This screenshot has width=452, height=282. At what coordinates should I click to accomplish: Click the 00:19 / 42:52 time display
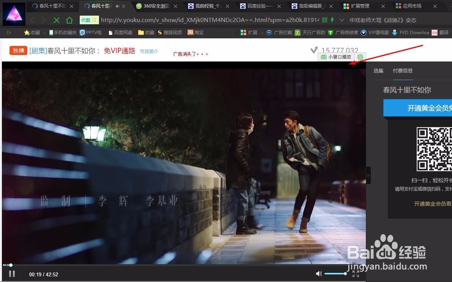coord(43,274)
